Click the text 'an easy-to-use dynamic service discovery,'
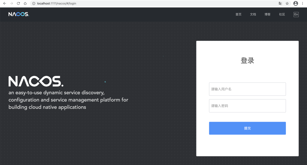Viewport: 307px width, 165px height. (x=57, y=93)
